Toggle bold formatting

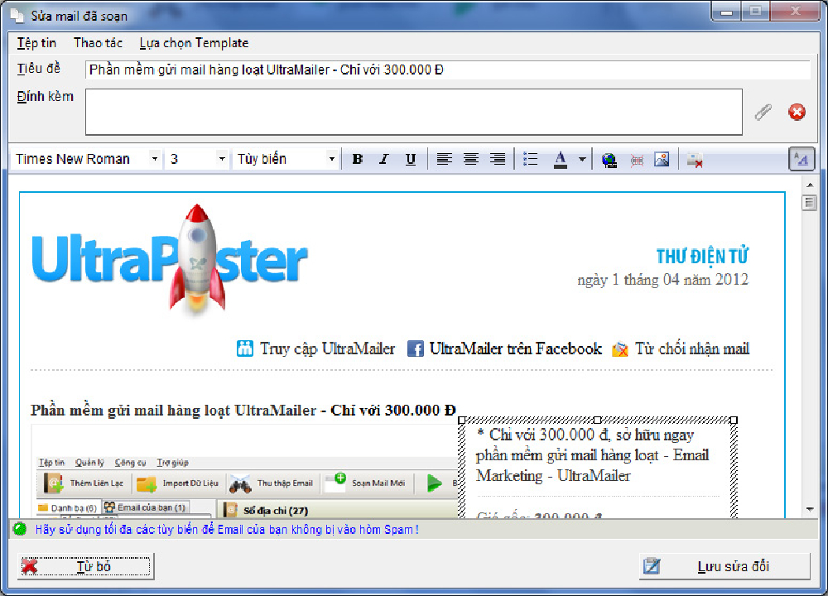pos(358,159)
